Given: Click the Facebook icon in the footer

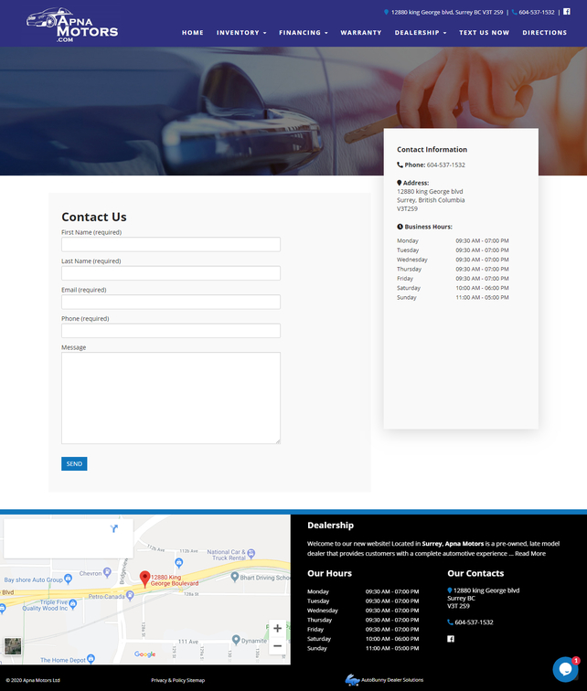Looking at the screenshot, I should (451, 639).
